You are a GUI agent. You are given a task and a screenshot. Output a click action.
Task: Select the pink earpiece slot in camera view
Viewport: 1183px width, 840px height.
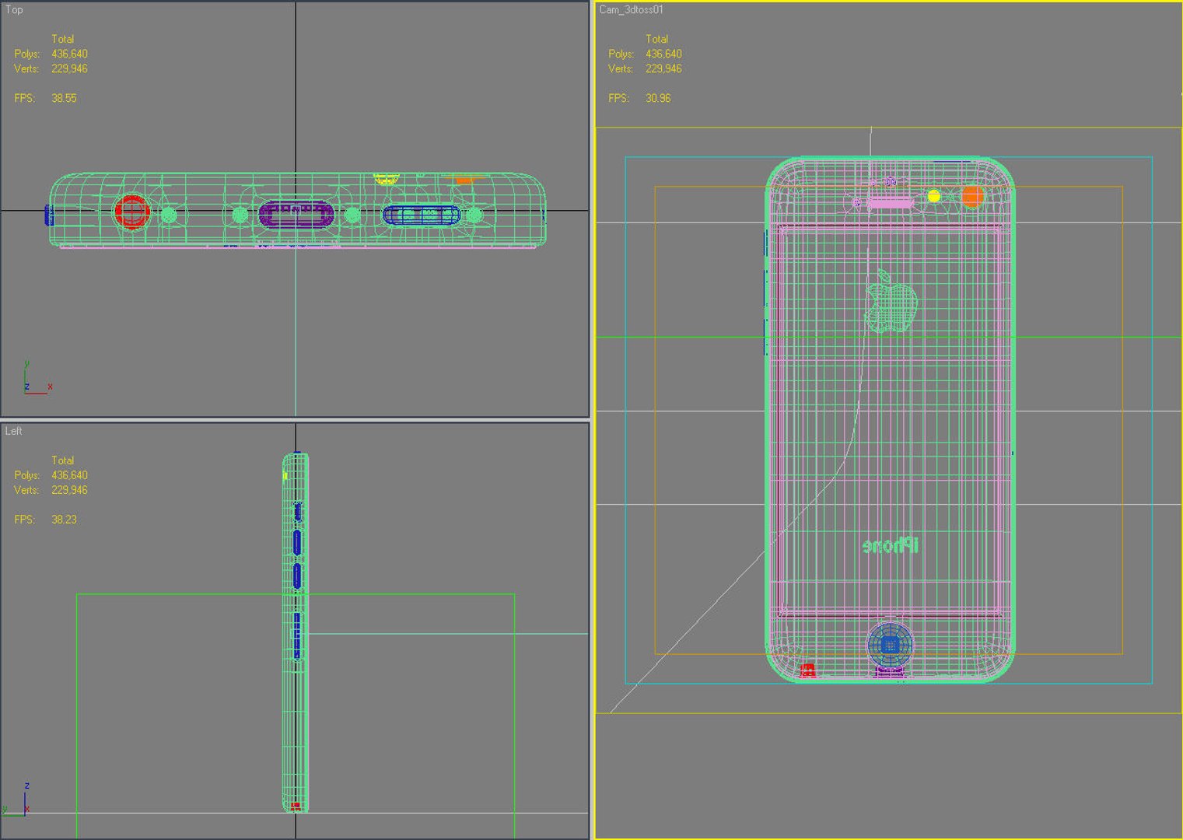tap(891, 203)
